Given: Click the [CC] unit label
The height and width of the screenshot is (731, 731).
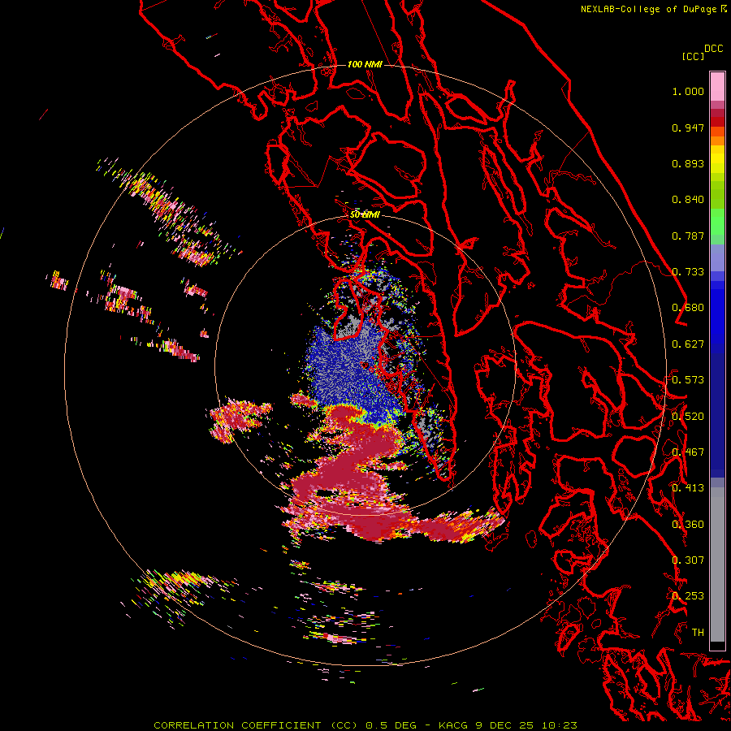Looking at the screenshot, I should [693, 56].
